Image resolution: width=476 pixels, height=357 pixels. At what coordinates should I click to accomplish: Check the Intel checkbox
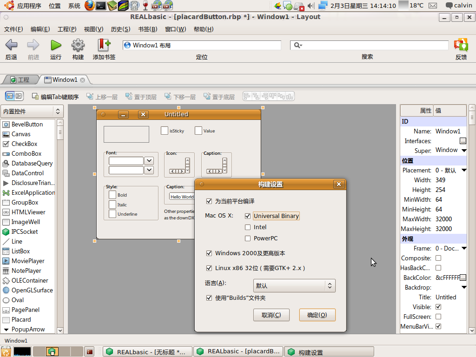click(248, 227)
